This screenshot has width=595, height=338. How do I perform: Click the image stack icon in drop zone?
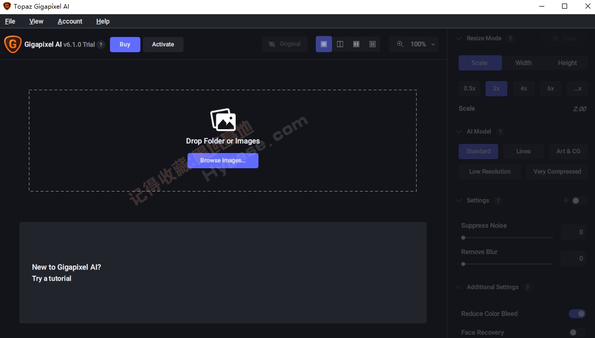point(223,120)
